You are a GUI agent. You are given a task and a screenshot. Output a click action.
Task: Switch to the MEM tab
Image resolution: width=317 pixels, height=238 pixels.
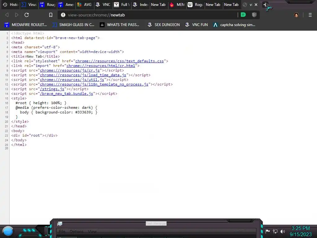click(x=177, y=5)
